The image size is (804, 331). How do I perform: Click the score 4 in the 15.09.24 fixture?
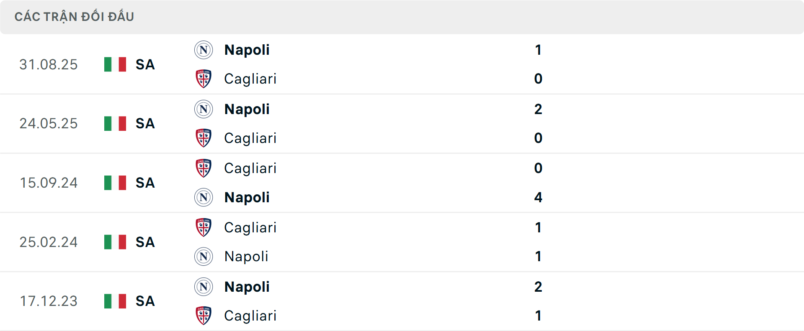pos(539,198)
